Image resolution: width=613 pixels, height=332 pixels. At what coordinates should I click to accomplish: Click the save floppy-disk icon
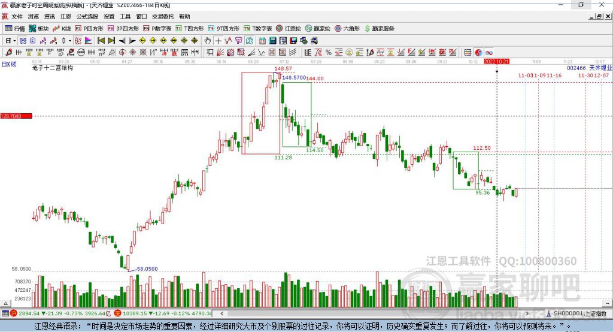click(x=293, y=41)
